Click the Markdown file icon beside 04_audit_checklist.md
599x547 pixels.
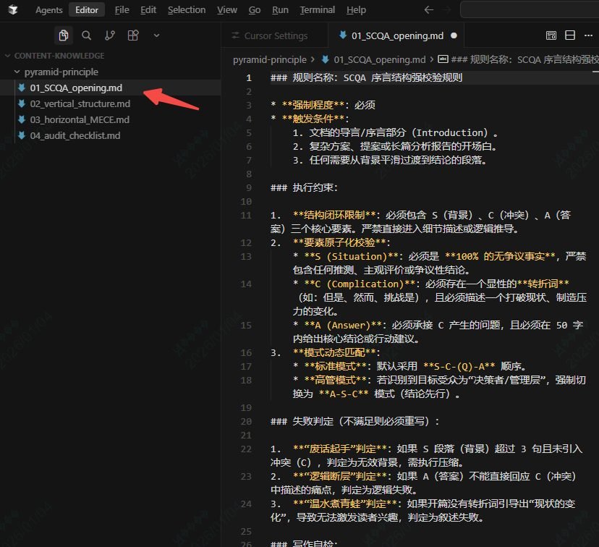(22, 135)
